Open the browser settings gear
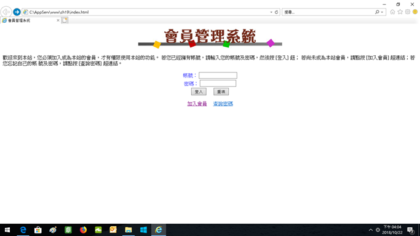 (408, 12)
